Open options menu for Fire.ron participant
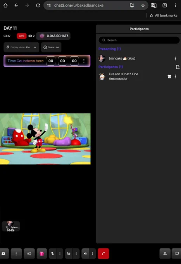 coord(175,76)
